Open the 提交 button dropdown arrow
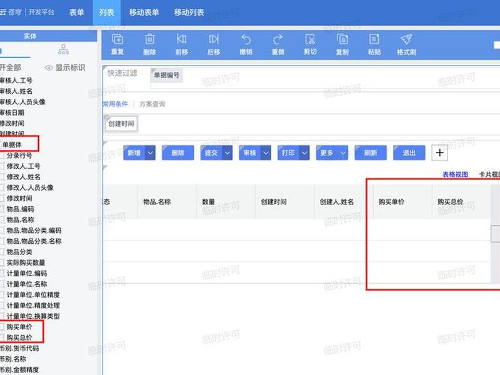 point(227,153)
